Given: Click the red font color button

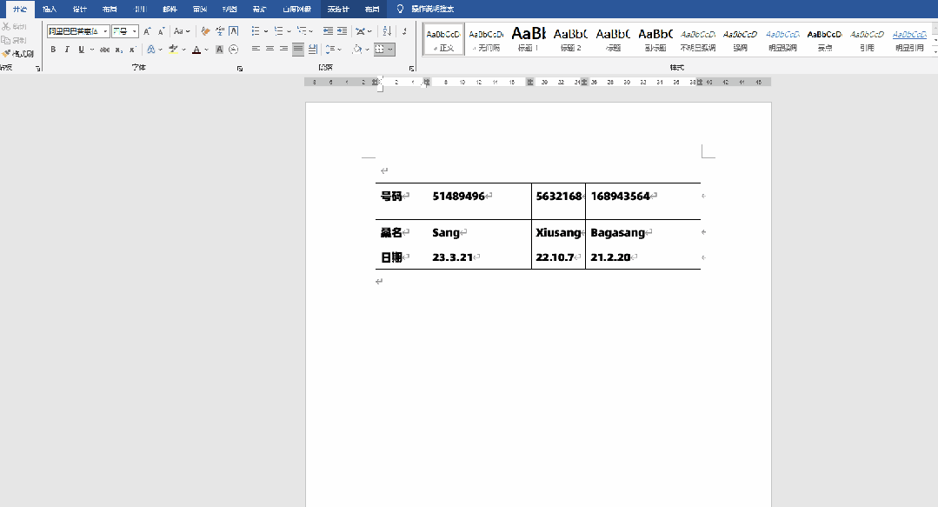Looking at the screenshot, I should 195,50.
